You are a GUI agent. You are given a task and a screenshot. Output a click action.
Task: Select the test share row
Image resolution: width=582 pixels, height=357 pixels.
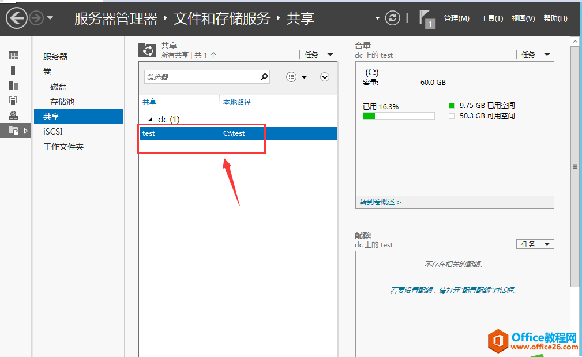[238, 133]
